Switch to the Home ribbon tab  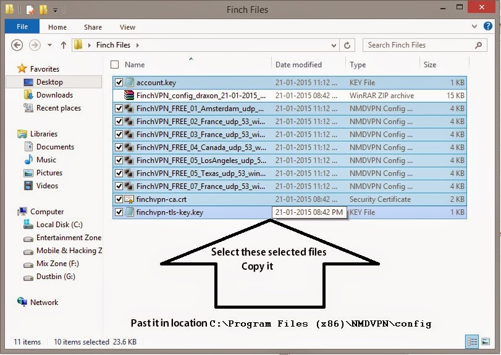pos(57,27)
